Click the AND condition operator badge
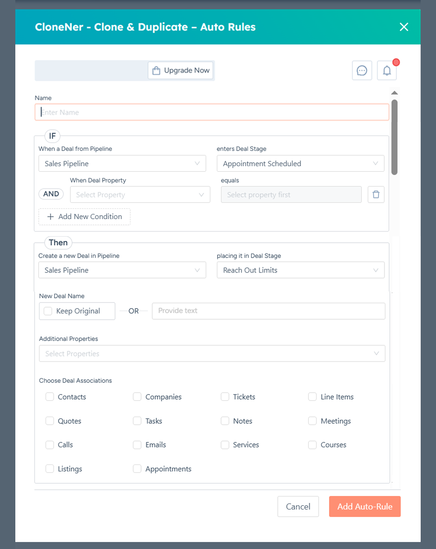The image size is (436, 549). 51,194
